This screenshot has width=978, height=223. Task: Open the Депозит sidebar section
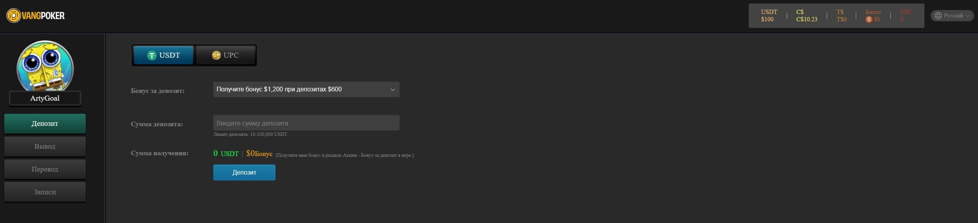[x=45, y=124]
